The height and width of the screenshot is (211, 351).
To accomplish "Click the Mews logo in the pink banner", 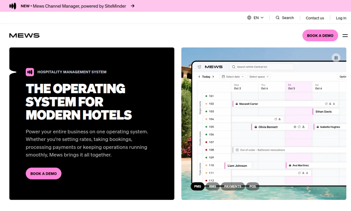I will click(x=13, y=6).
